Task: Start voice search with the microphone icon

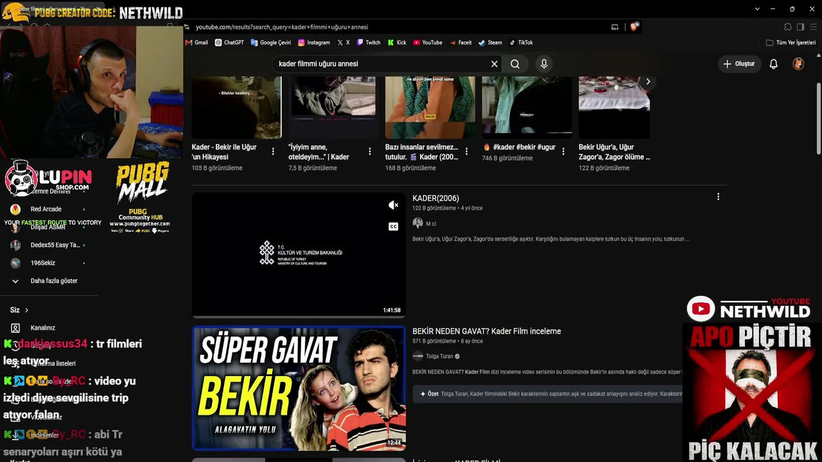Action: [544, 64]
